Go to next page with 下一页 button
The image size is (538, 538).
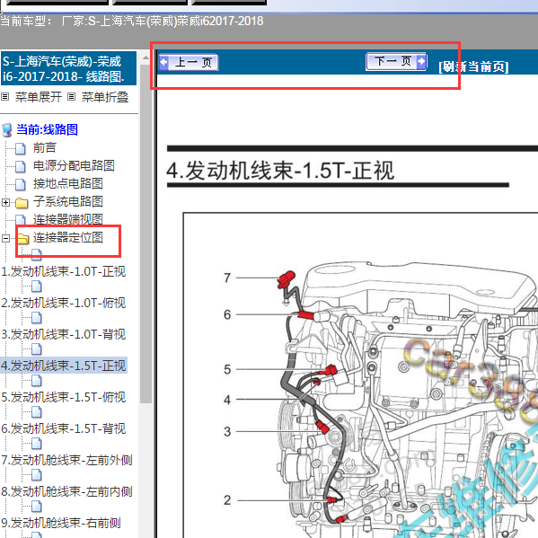396,61
